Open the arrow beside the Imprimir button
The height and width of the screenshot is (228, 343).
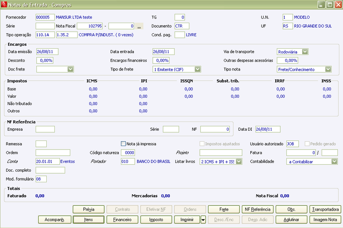pyautogui.click(x=203, y=220)
